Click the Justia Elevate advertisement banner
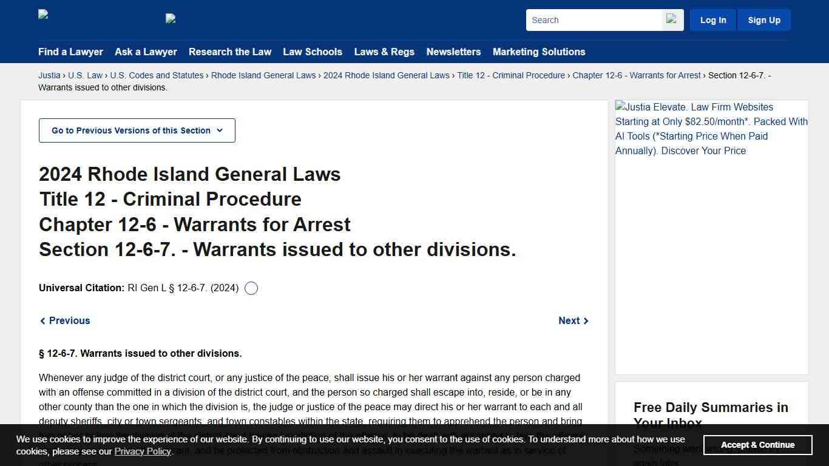This screenshot has height=466, width=829. [x=711, y=129]
